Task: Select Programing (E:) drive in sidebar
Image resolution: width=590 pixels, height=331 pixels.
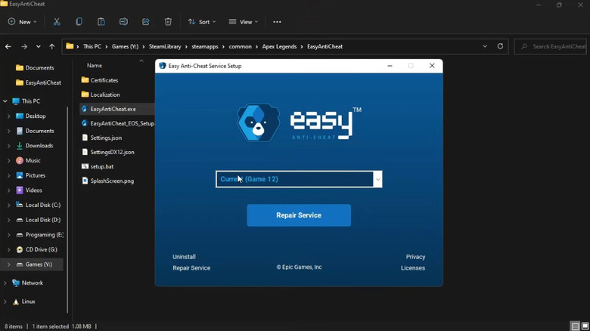Action: pyautogui.click(x=39, y=235)
